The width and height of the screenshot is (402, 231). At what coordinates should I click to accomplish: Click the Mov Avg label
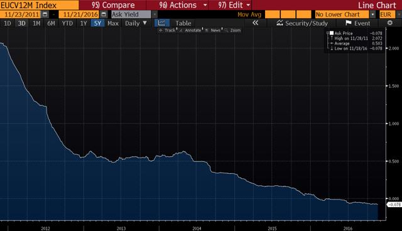pyautogui.click(x=249, y=14)
